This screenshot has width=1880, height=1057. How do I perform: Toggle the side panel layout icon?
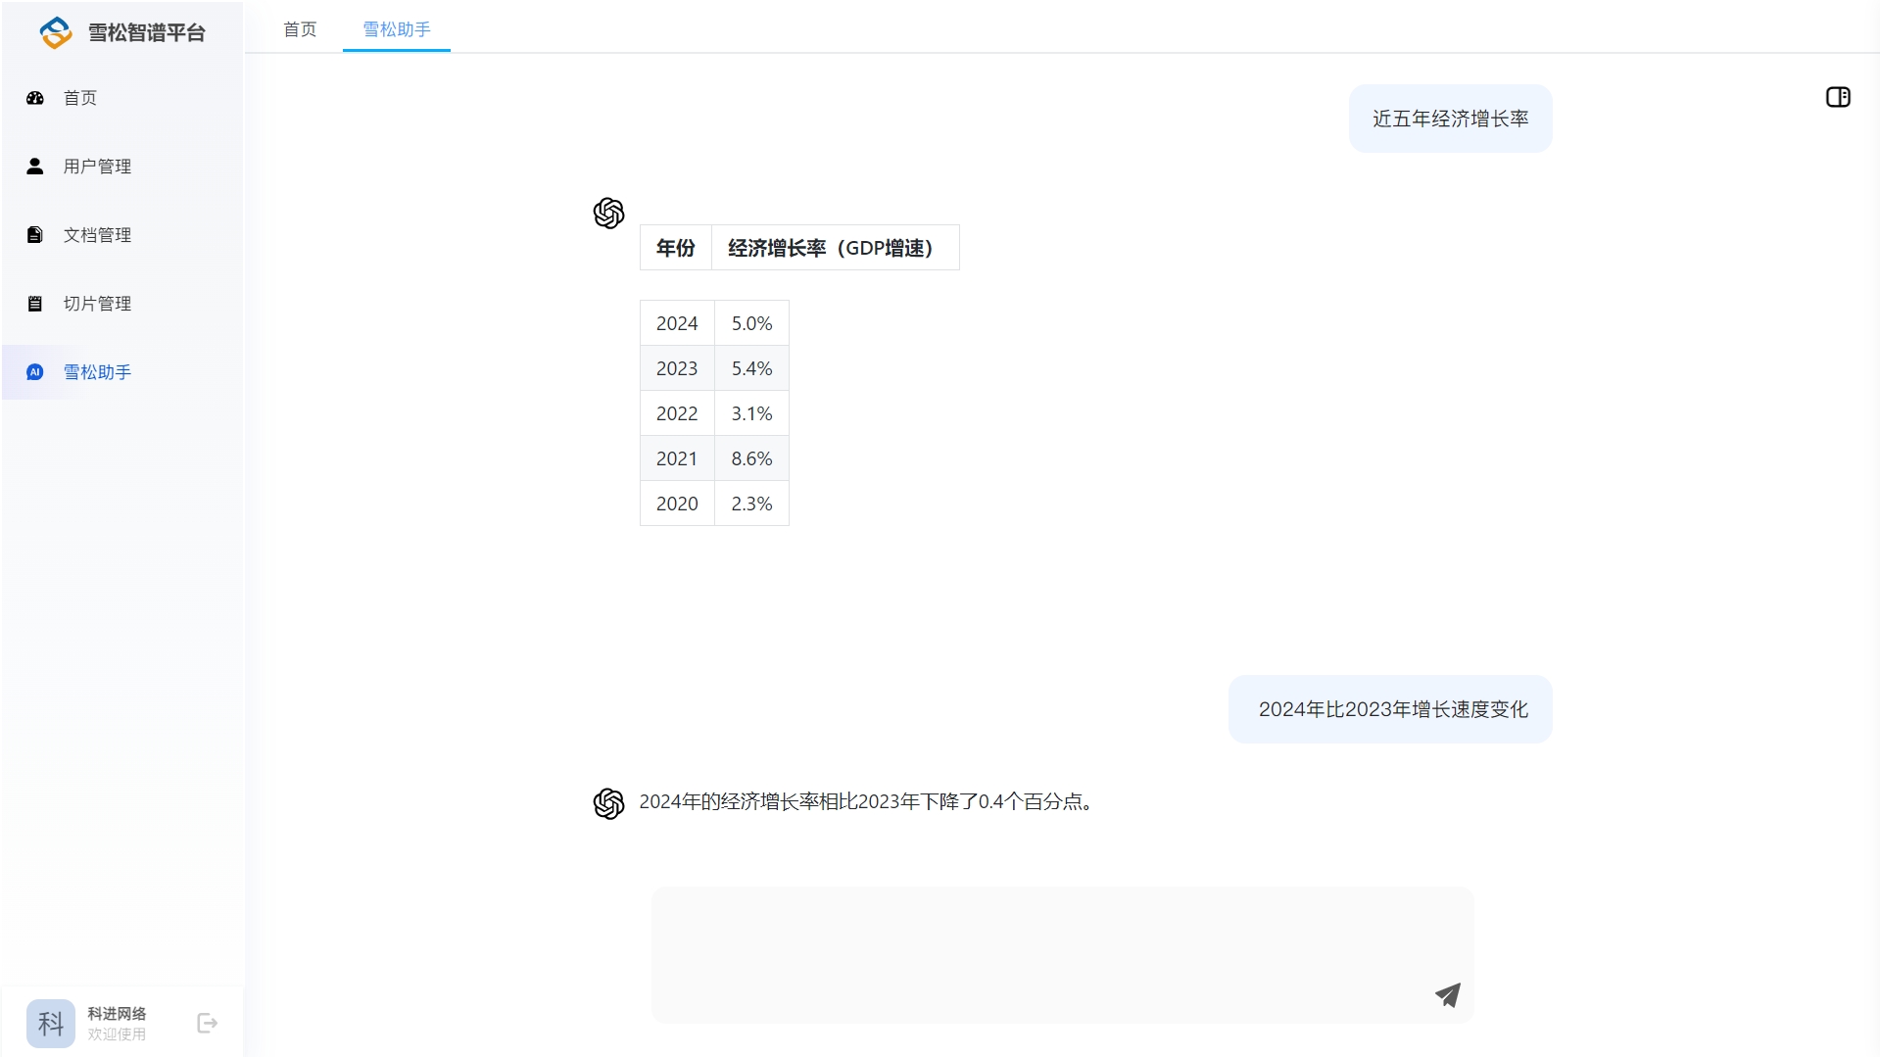click(x=1837, y=97)
